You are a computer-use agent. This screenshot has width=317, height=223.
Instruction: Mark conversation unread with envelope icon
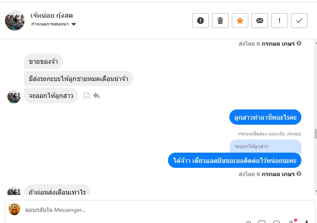[260, 21]
